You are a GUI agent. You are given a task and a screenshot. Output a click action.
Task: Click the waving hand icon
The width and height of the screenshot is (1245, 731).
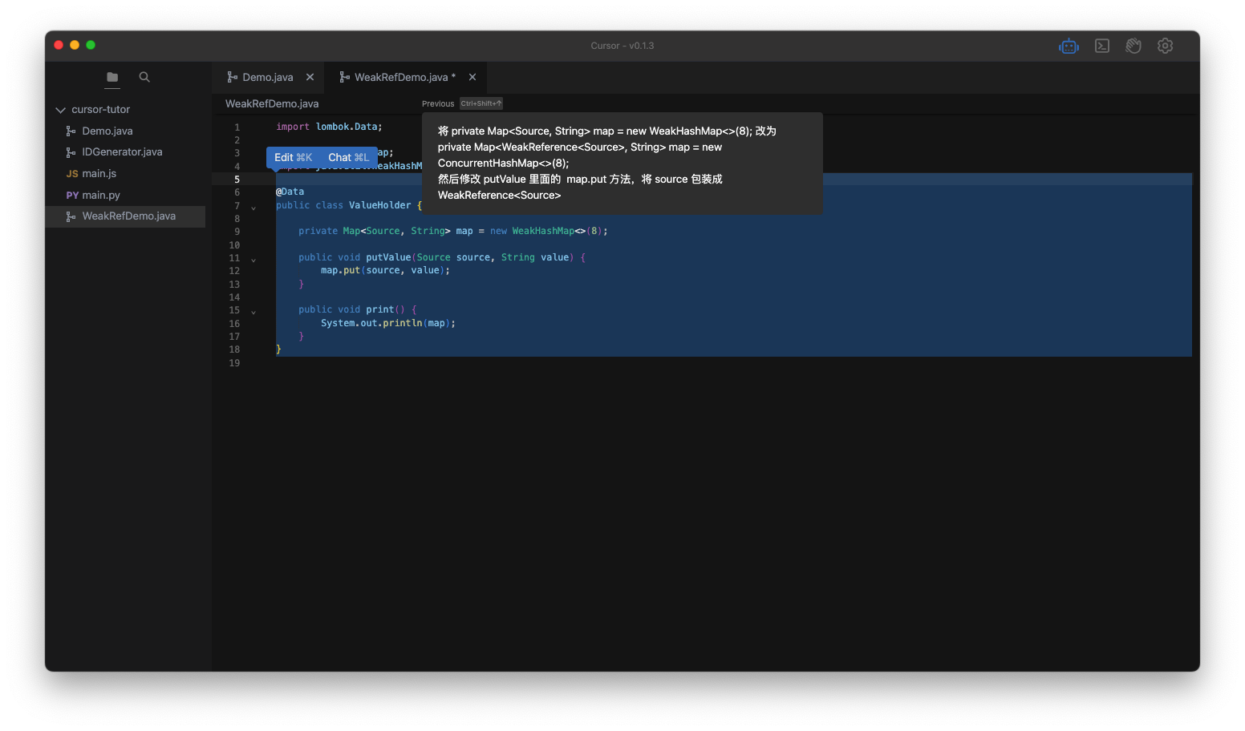click(1133, 46)
